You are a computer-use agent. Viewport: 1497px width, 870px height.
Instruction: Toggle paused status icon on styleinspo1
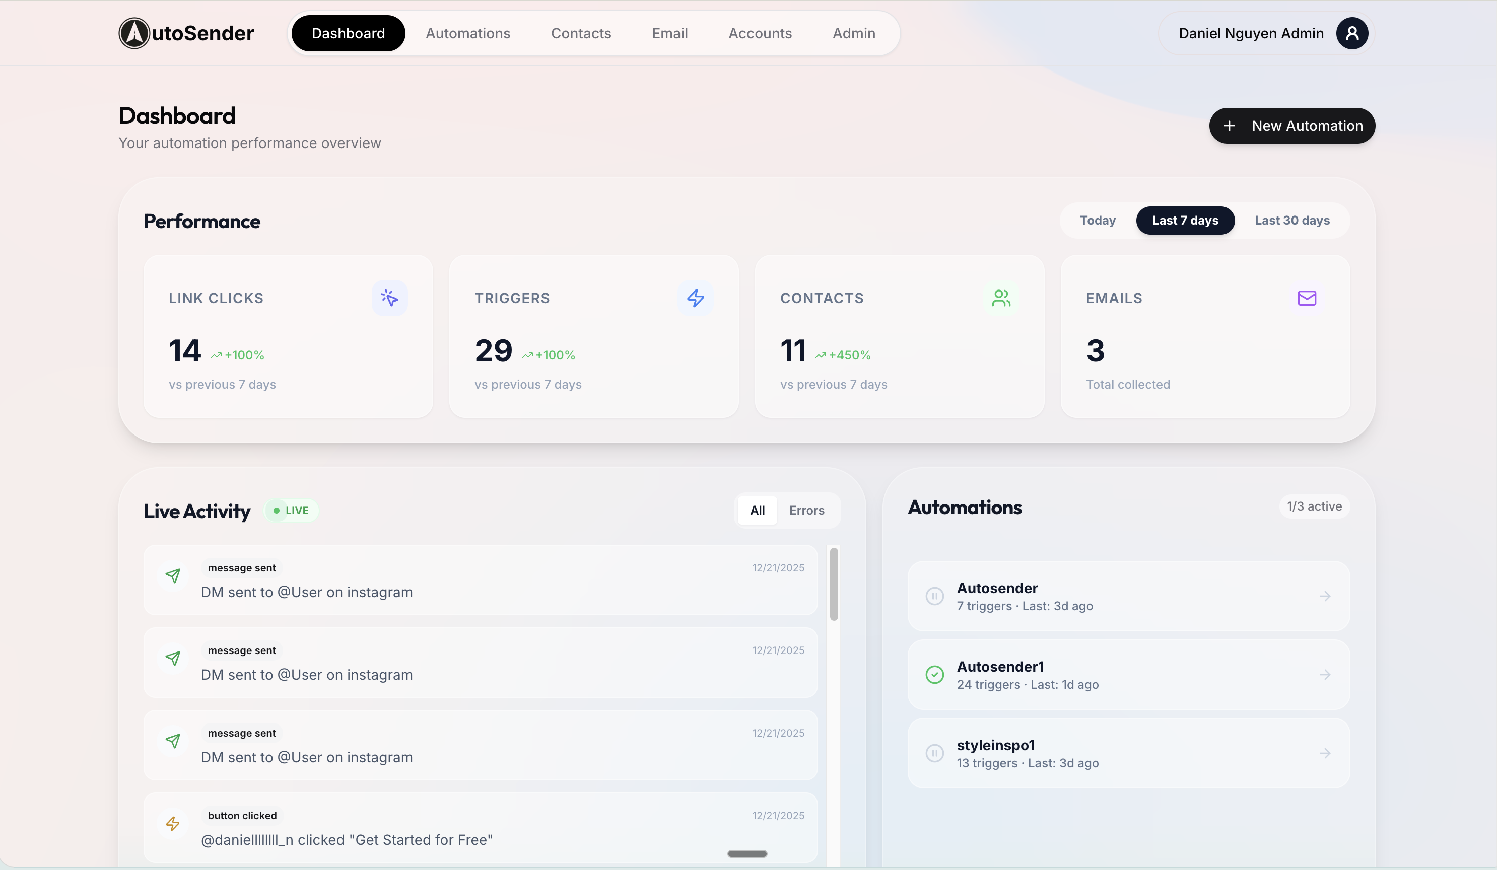coord(934,753)
